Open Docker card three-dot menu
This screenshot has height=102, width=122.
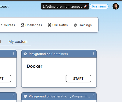pyautogui.click(x=93, y=54)
